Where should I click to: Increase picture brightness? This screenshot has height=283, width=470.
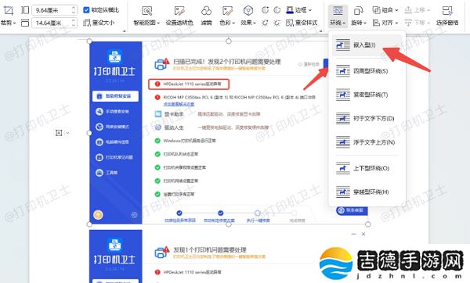[265, 23]
